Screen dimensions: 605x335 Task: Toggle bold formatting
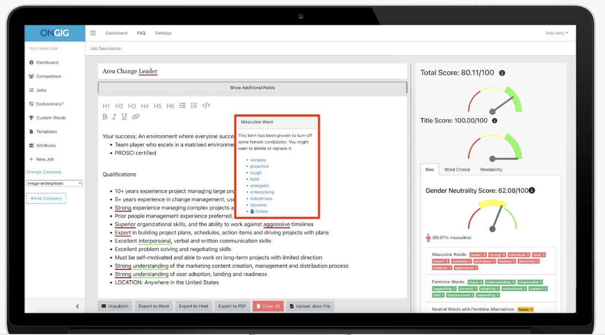coord(105,116)
